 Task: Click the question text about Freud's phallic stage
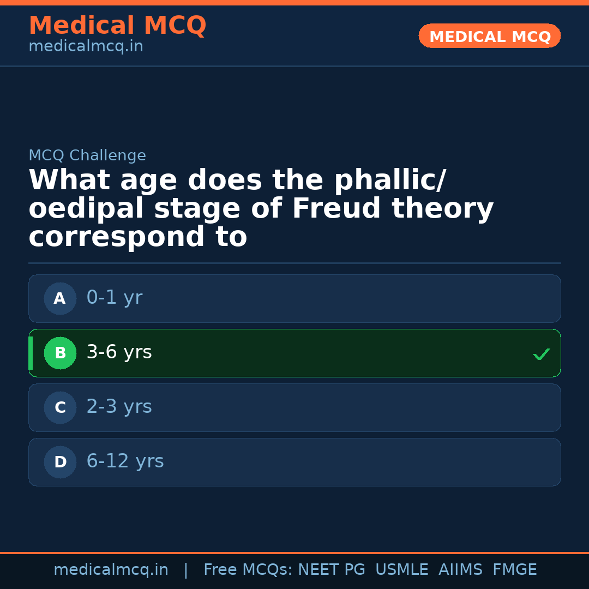pyautogui.click(x=262, y=208)
